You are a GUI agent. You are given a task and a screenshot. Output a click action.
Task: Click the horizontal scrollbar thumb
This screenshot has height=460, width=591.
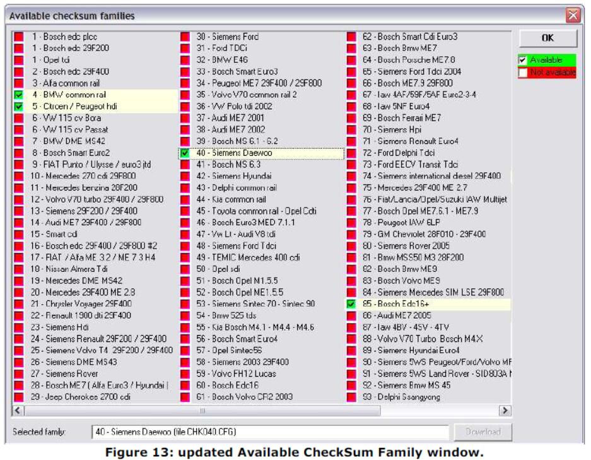pos(202,410)
